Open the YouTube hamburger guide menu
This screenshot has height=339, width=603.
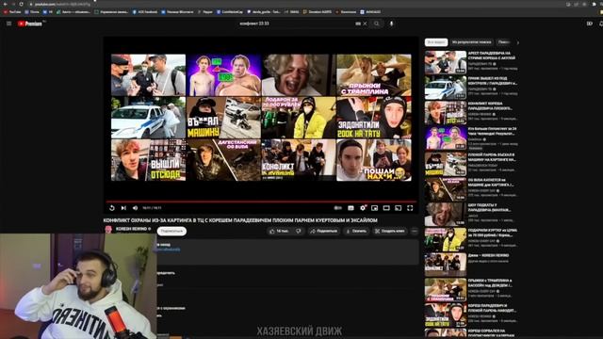tap(8, 24)
